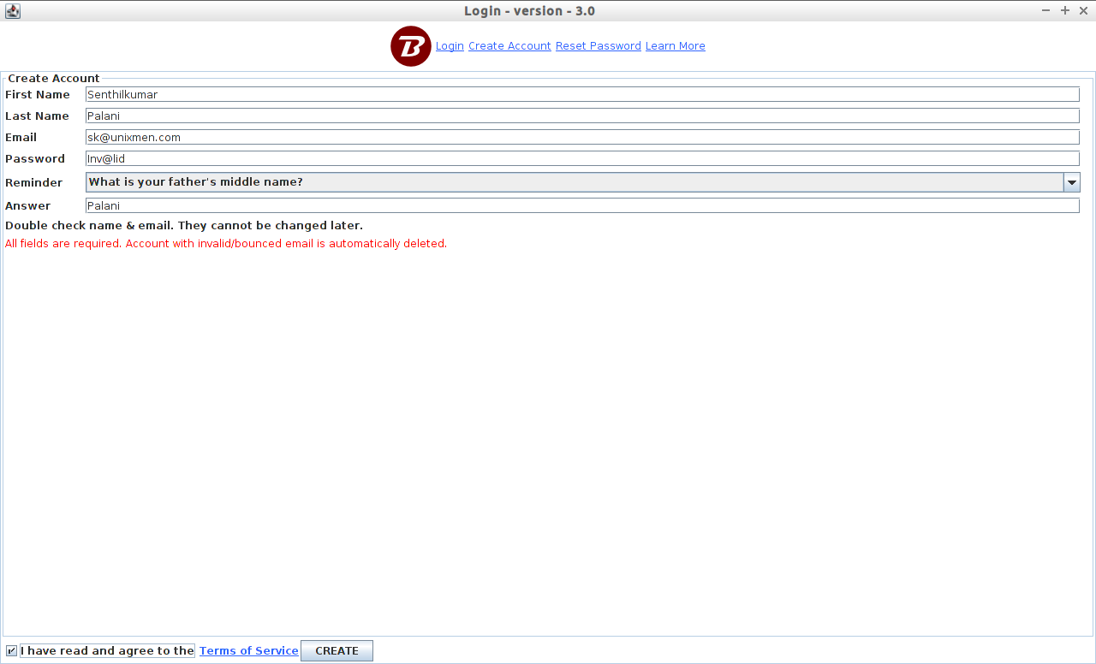
Task: Open the Terms of Service link
Action: pos(249,651)
